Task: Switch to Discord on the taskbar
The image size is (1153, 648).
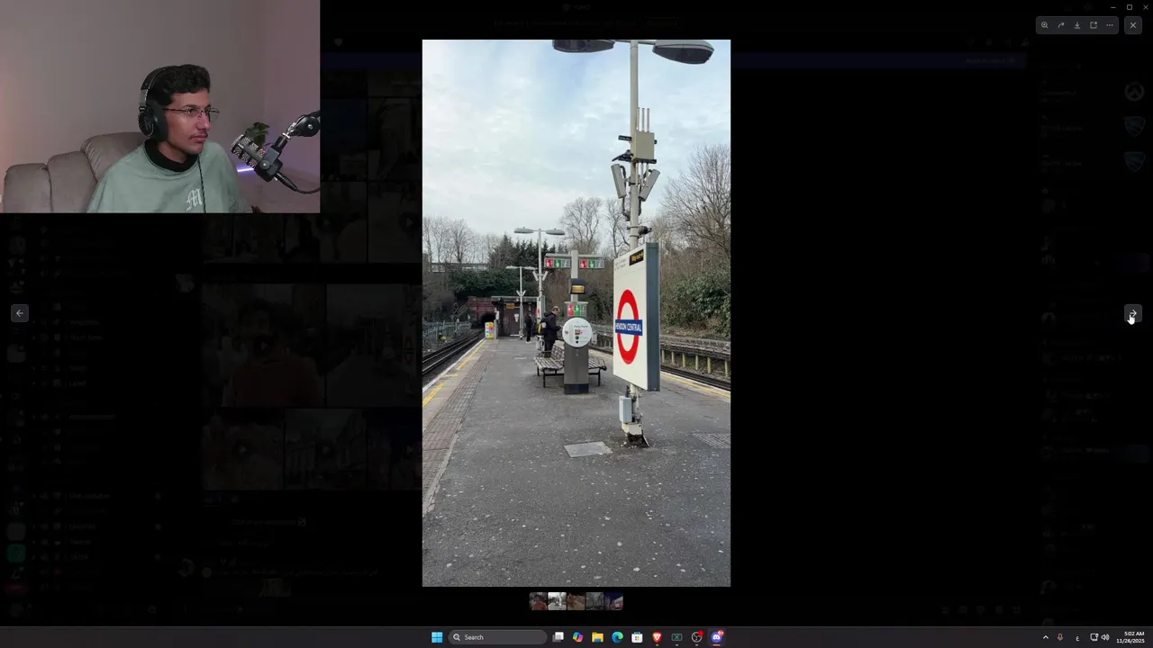Action: tap(717, 637)
